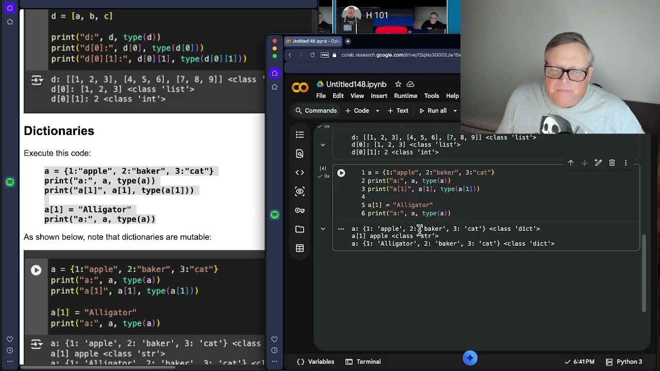Open the Tools menu
This screenshot has height=371, width=660.
432,96
